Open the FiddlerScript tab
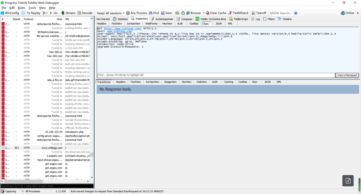 pos(238,19)
